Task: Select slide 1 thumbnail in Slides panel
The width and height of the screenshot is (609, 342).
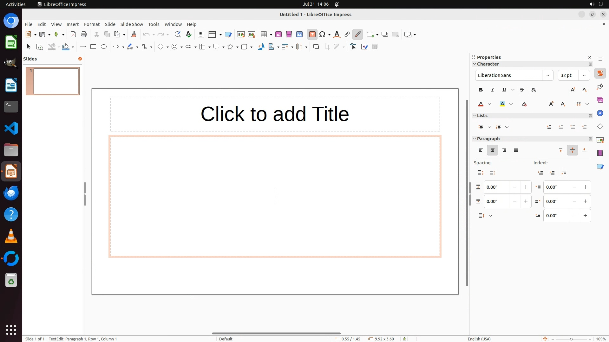Action: coord(56,81)
